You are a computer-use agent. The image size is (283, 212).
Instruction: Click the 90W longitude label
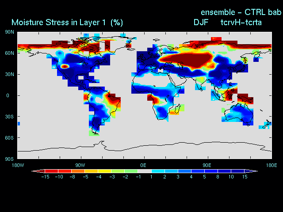pyautogui.click(x=80, y=165)
